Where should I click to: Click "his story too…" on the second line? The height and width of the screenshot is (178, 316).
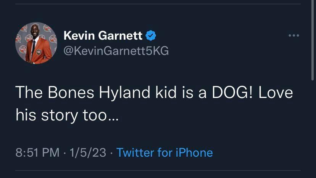67,114
